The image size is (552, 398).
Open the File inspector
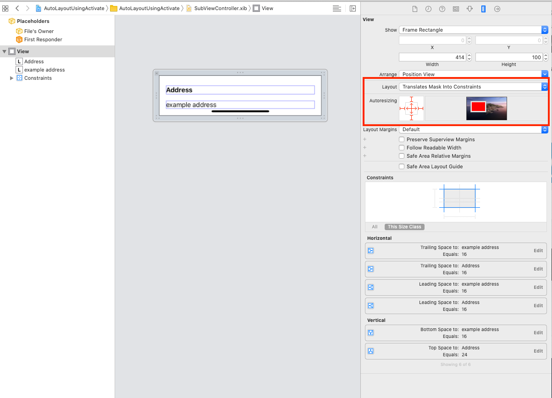(x=415, y=8)
